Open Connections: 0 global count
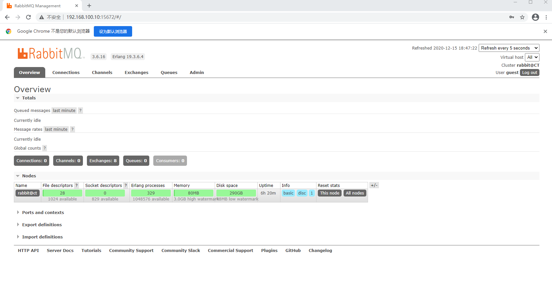This screenshot has height=287, width=552. pos(32,161)
